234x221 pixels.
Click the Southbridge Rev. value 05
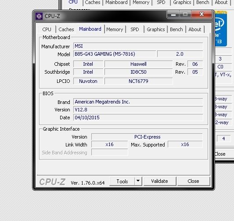click(x=195, y=72)
